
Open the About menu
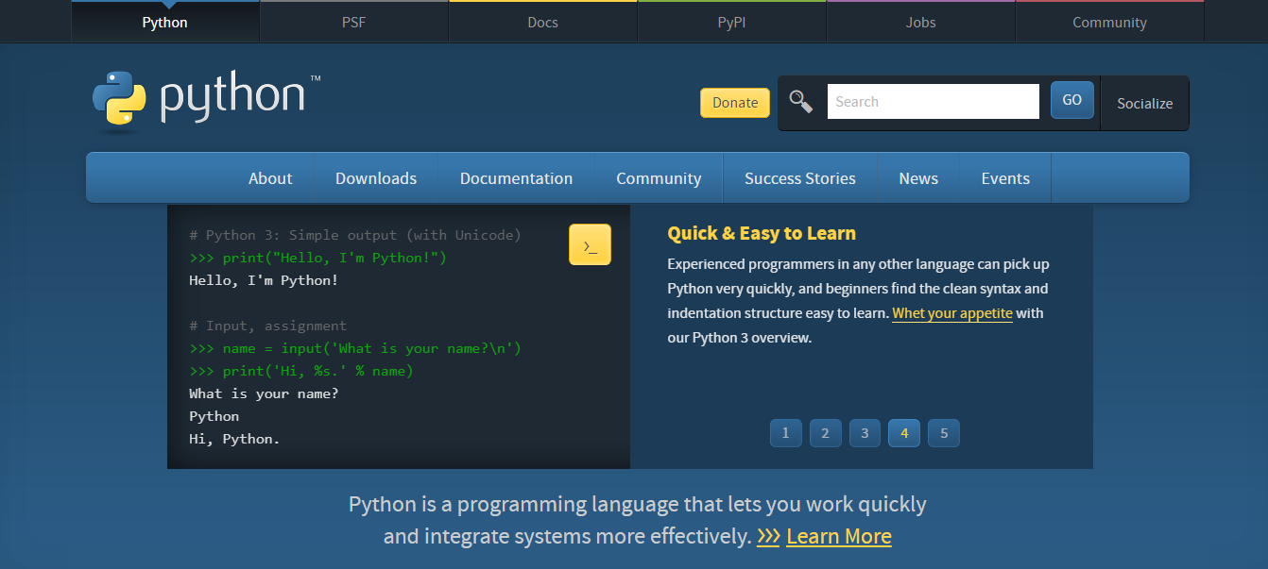point(270,177)
